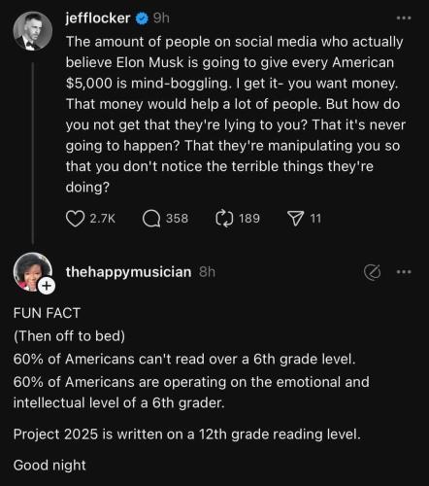This screenshot has width=429, height=486.
Task: Like jefflocker's post with heart icon
Action: 75,219
